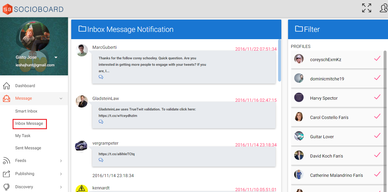Expand the Publishing menu chevron

coord(61,174)
